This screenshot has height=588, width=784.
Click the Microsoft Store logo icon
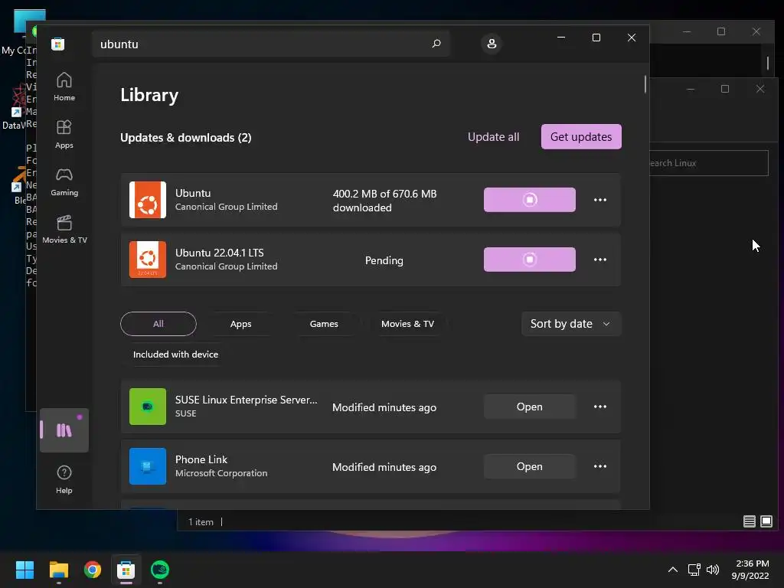[x=58, y=44]
